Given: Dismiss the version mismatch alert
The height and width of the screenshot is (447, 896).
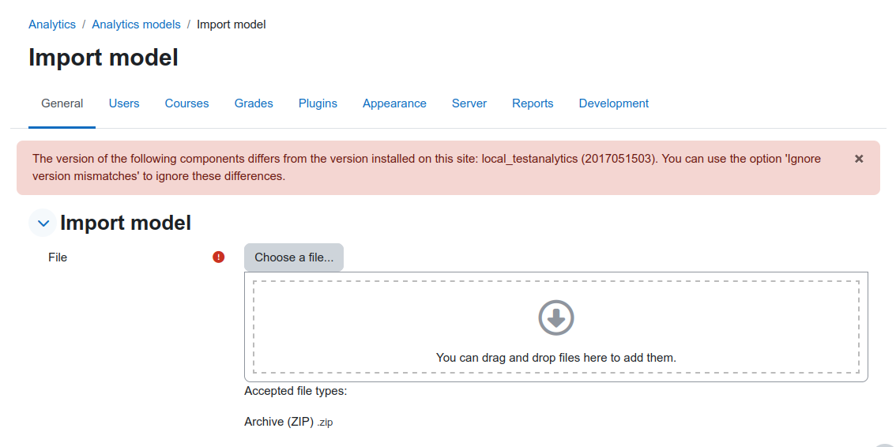Looking at the screenshot, I should point(859,159).
